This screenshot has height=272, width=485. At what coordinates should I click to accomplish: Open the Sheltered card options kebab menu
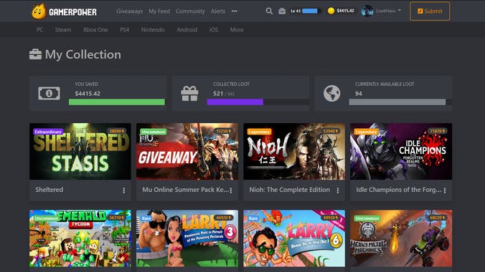(x=123, y=190)
